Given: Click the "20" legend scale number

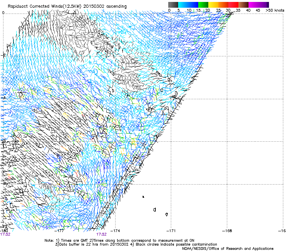Looking at the screenshot, I should click(208, 10).
